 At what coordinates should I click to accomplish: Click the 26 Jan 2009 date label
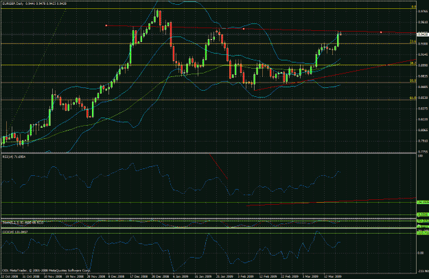point(224,276)
